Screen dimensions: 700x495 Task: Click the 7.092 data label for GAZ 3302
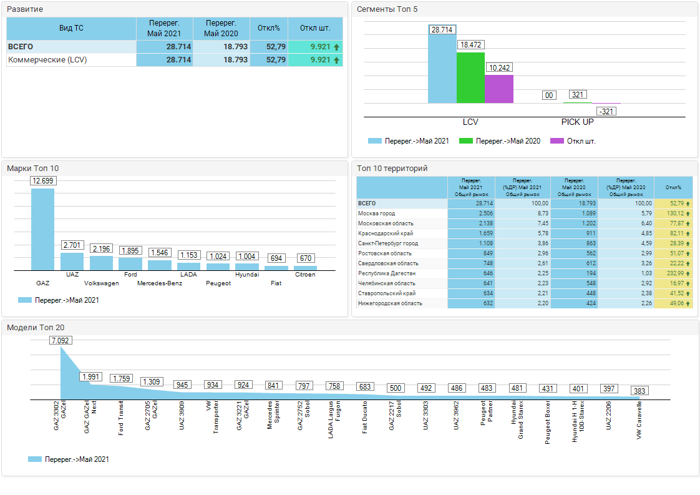click(x=61, y=341)
